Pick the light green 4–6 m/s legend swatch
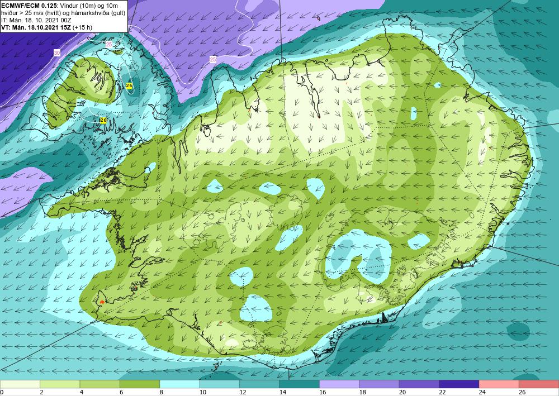This screenshot has height=396, width=559. click(100, 384)
